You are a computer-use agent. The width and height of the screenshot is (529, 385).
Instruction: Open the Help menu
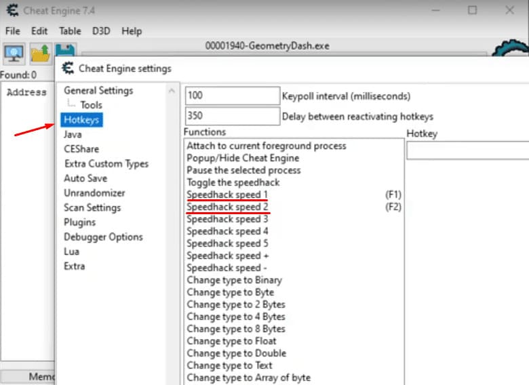click(132, 31)
